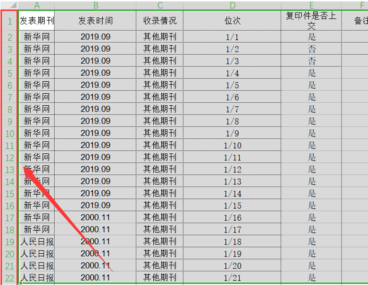Select row 10 header
368x285 pixels.
click(10, 134)
